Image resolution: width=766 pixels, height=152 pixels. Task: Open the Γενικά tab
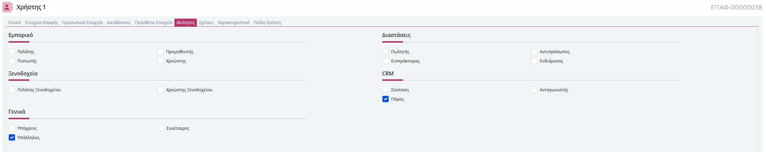click(14, 23)
